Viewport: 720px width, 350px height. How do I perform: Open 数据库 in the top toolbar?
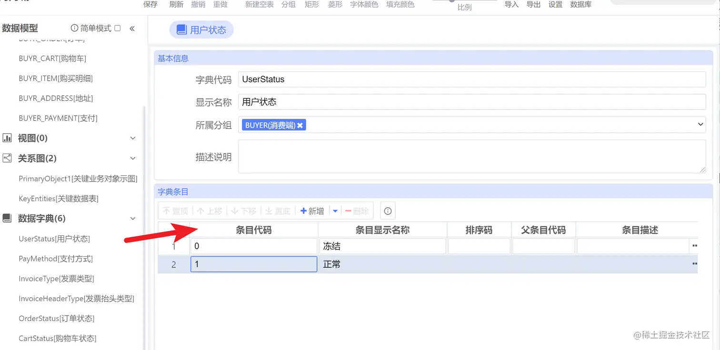click(581, 4)
